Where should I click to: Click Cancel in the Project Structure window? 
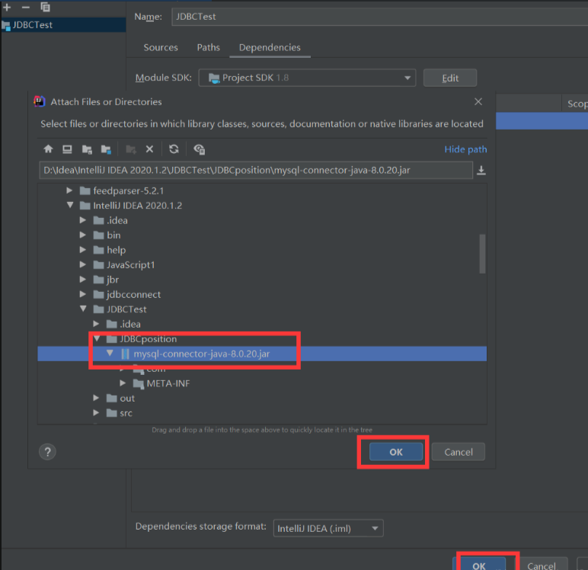click(541, 564)
